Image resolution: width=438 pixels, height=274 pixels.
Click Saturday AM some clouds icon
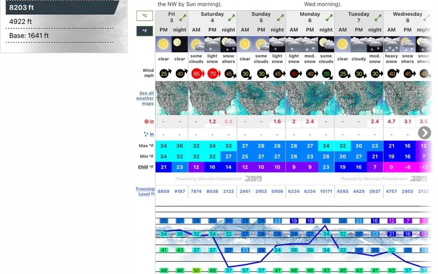click(196, 44)
